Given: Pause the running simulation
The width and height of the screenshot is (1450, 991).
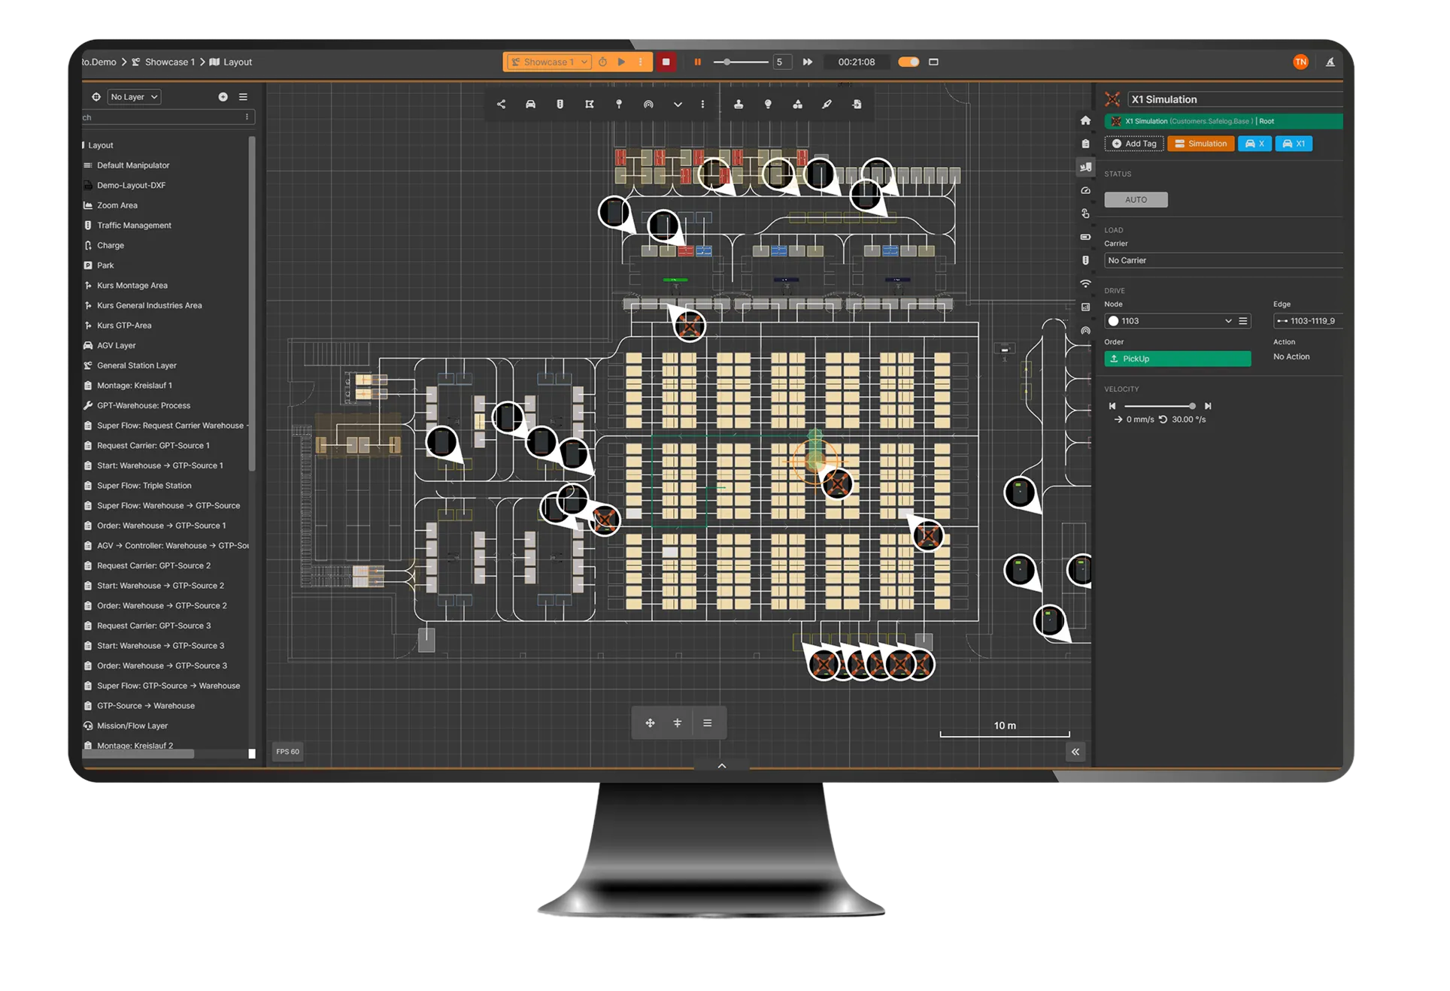Looking at the screenshot, I should tap(696, 62).
